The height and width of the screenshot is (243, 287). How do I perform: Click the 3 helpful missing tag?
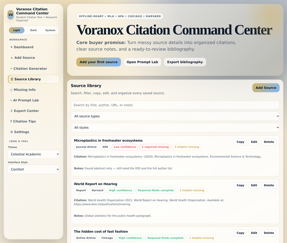pyautogui.click(x=187, y=147)
